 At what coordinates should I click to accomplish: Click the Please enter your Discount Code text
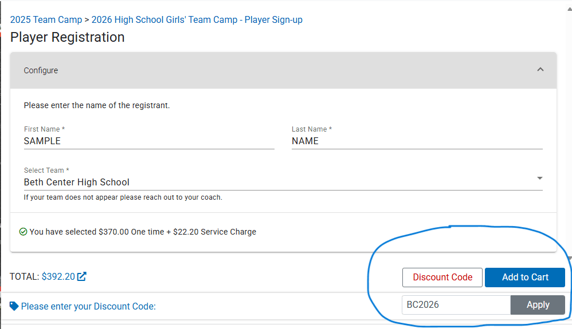pyautogui.click(x=88, y=306)
